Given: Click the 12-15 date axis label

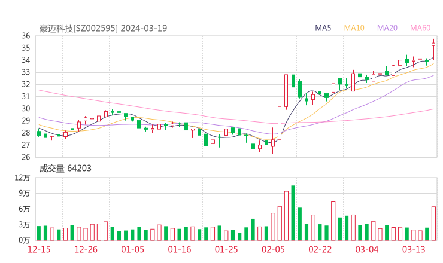Looking at the screenshot, I should click(39, 249).
